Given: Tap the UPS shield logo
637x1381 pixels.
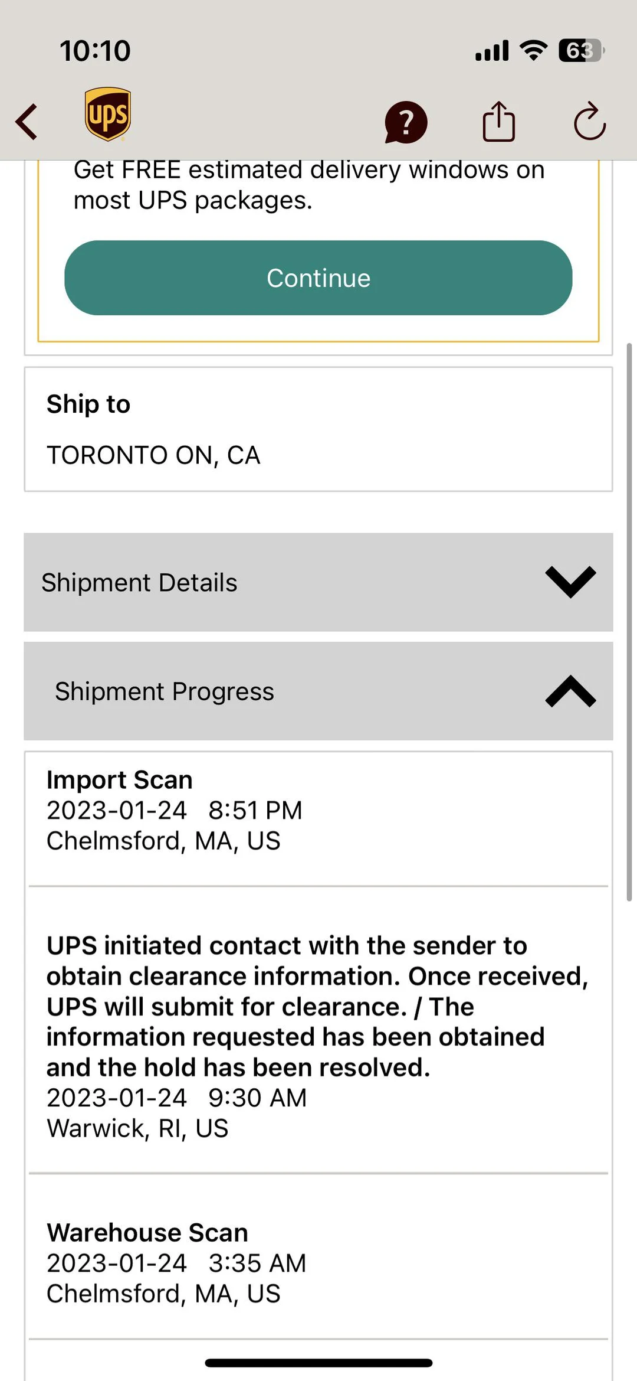Looking at the screenshot, I should (x=108, y=116).
